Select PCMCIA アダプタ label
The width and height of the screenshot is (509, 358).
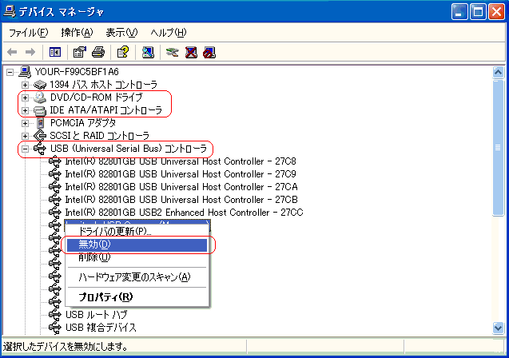pos(83,123)
